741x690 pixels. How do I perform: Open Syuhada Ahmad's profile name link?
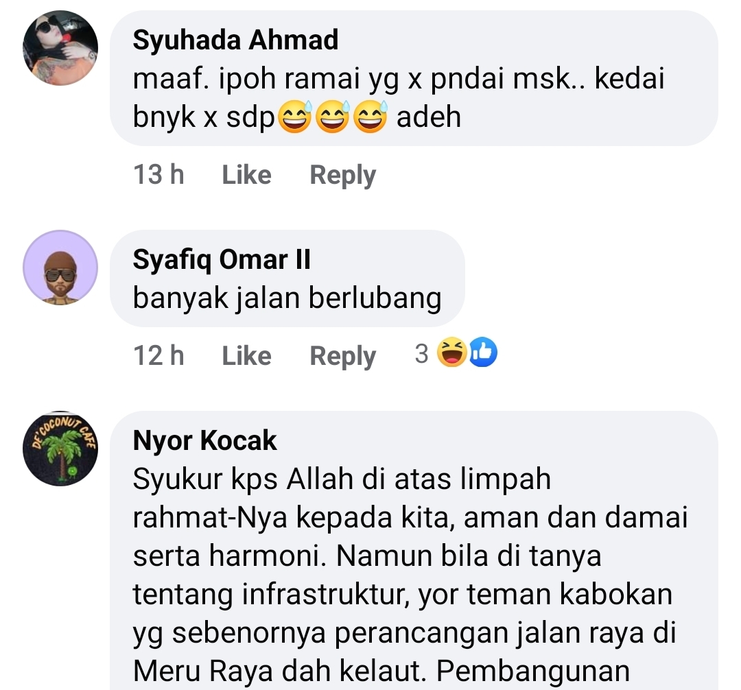click(235, 40)
